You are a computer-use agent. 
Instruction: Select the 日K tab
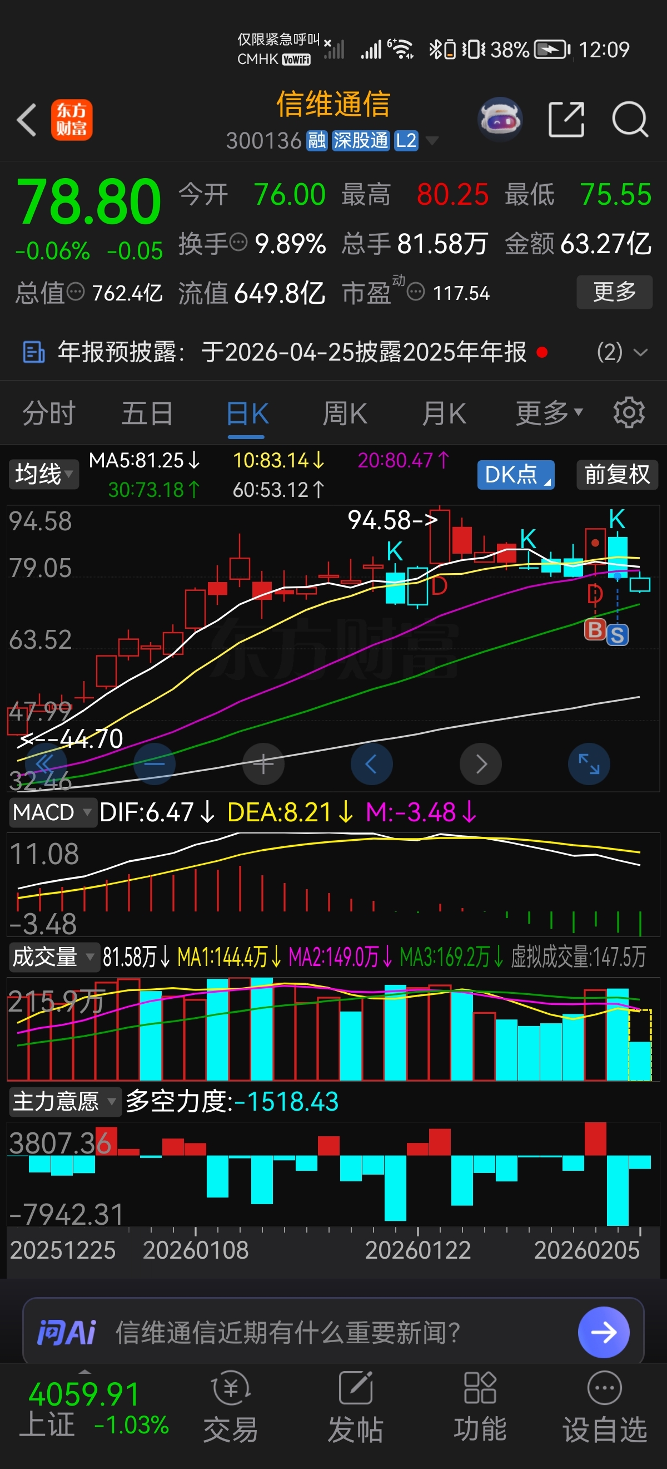247,413
